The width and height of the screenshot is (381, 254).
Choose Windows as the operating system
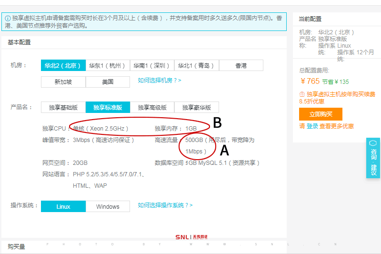108,206
